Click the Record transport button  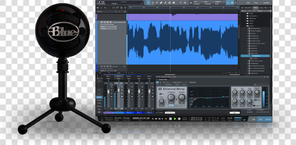click(179, 119)
